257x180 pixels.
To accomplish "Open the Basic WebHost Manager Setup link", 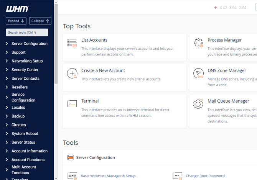I will tap(108, 176).
